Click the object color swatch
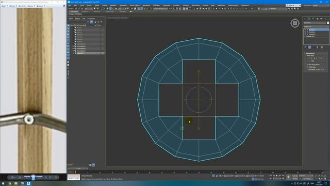Viewport: 330px width, 186px height. click(328, 23)
